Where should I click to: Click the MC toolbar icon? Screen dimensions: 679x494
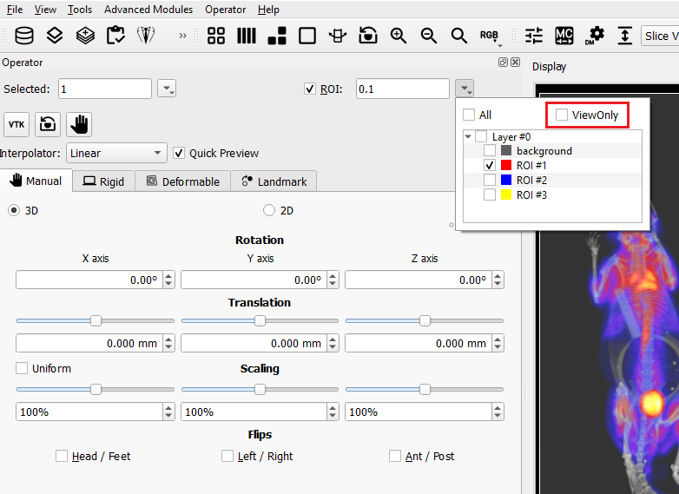[564, 36]
